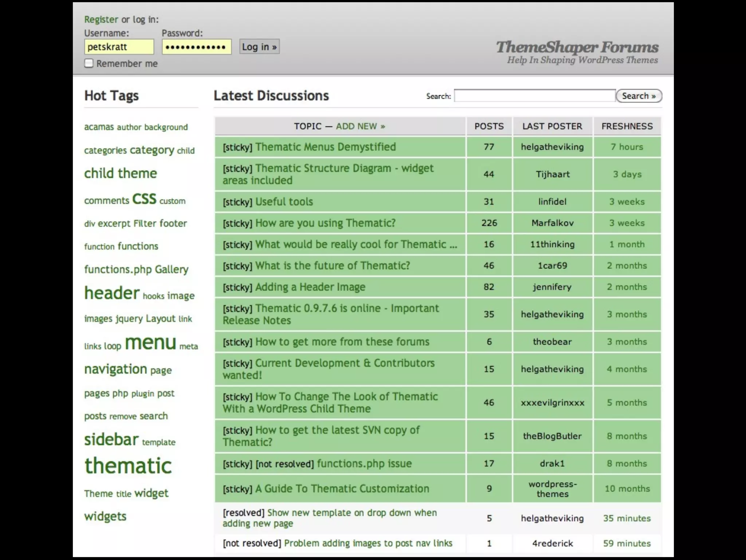Open the Adding a Header Image topic

tap(310, 287)
